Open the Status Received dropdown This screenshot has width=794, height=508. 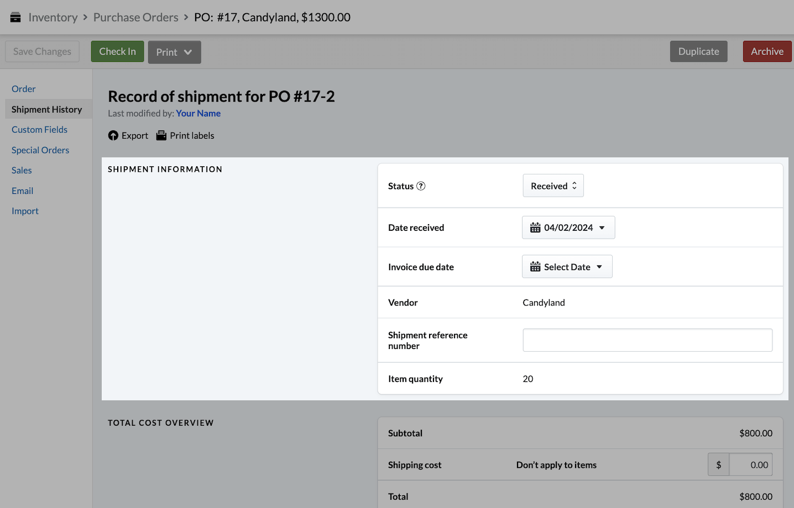[553, 186]
